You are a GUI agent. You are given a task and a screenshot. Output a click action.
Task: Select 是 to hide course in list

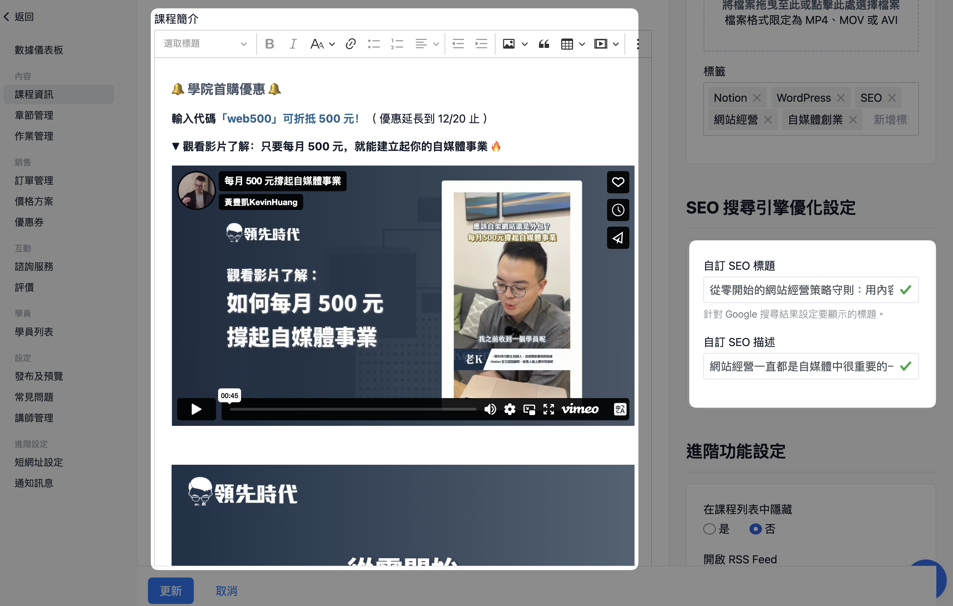point(709,529)
